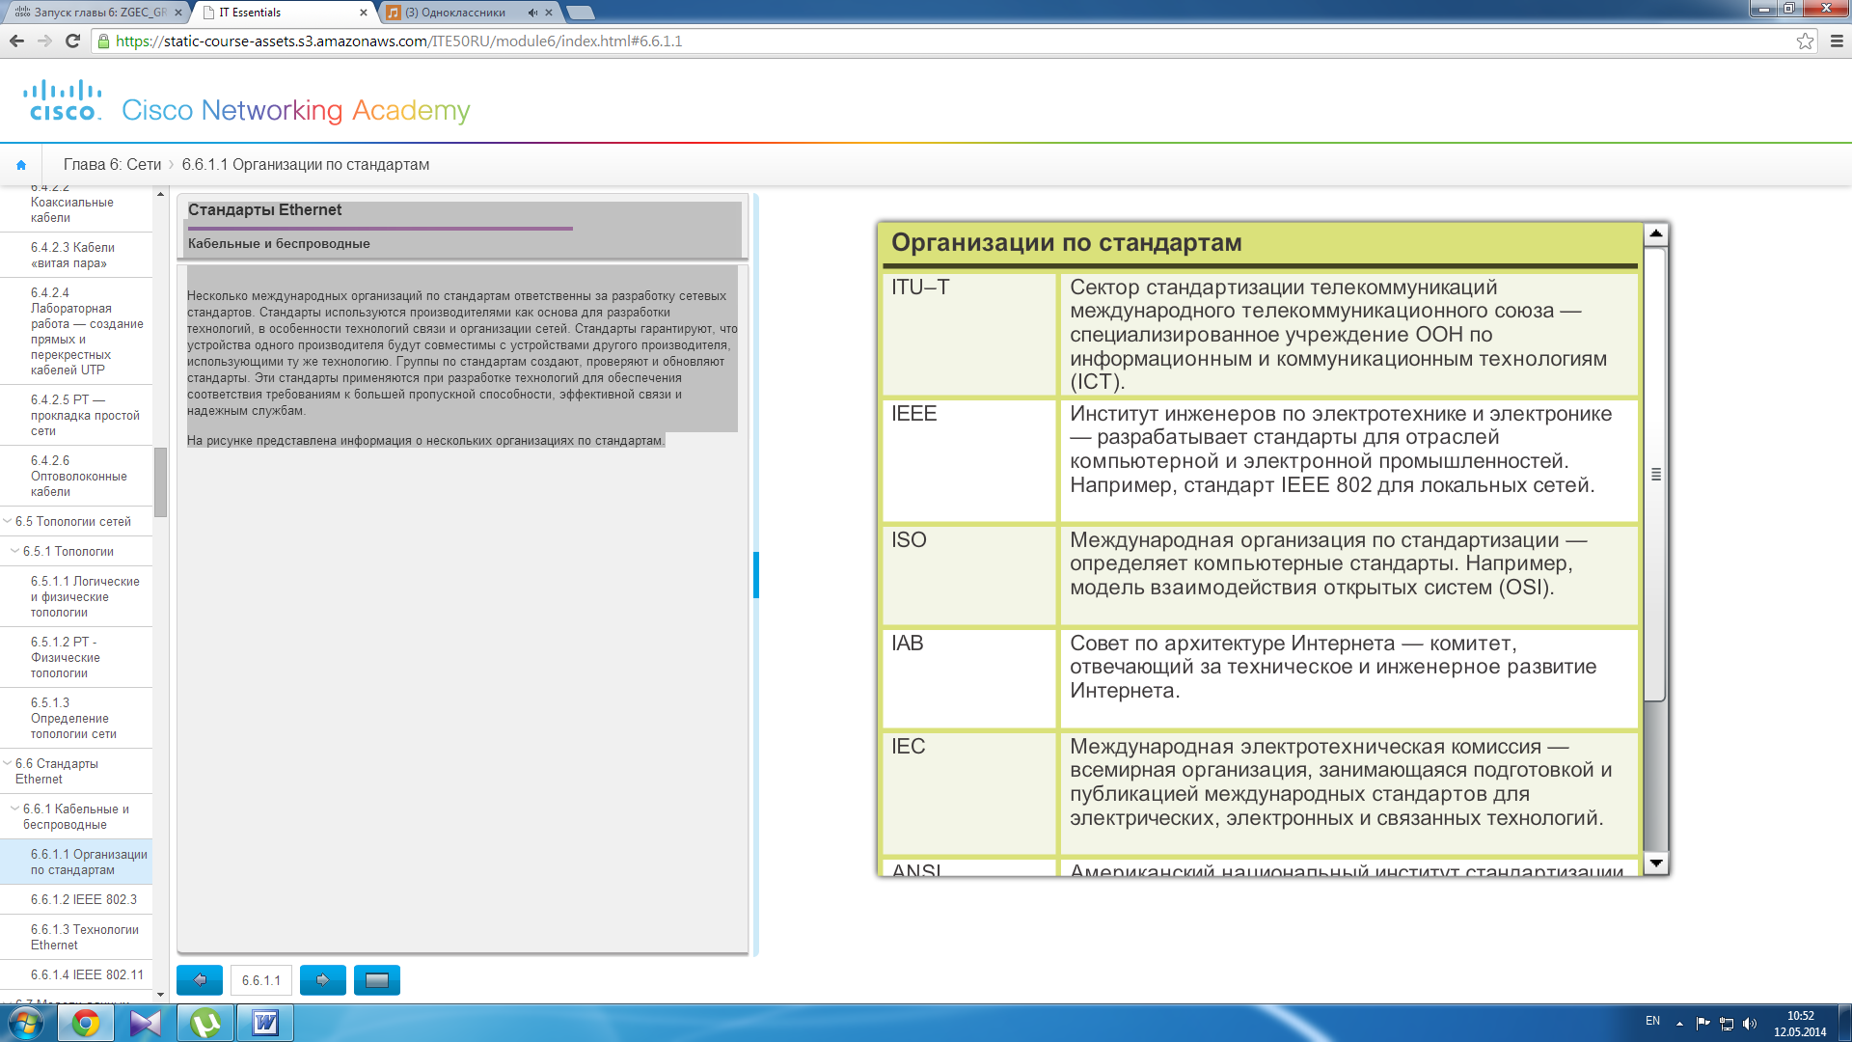1852x1042 pixels.
Task: Open 6.6.1.4 IEEE 802.11
Action: tap(76, 974)
